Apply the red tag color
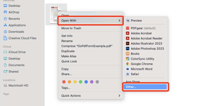Screen dimensions: 210x106 pos(64,82)
